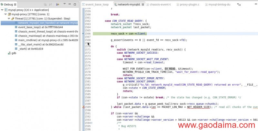Switch to the proxy-plugin.c editor tab
258x131 pixels.
(x=188, y=5)
